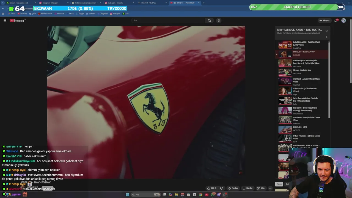Open the LinkedIn bookmark
Viewport: 352px width, 198px height.
[90, 13]
